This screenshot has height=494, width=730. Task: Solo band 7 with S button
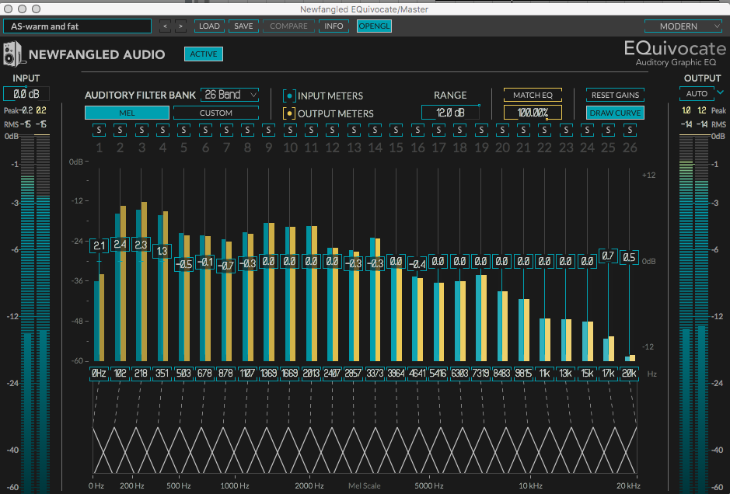[x=226, y=130]
